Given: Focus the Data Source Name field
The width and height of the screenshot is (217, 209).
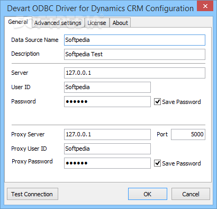Looking at the screenshot, I should [134, 40].
